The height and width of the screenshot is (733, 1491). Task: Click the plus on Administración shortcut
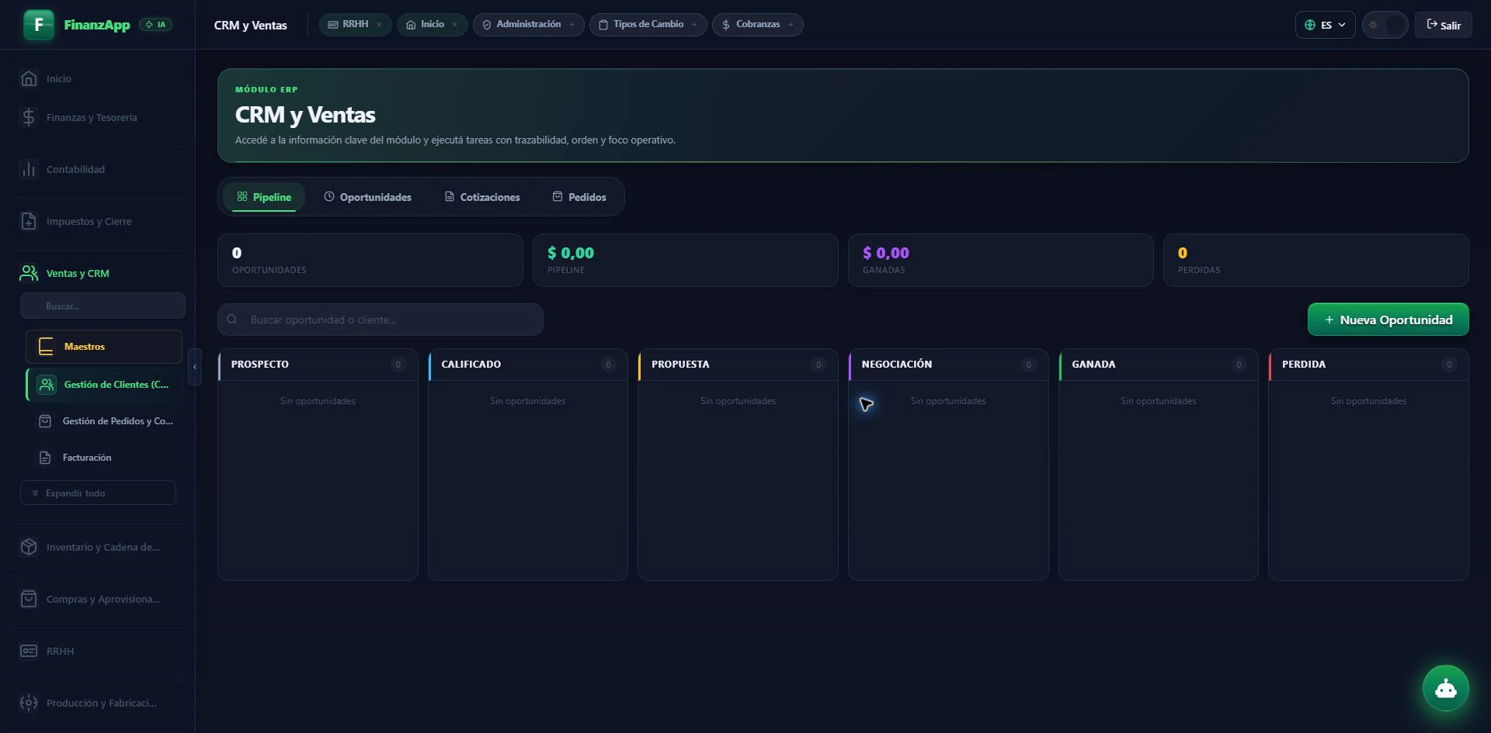tap(572, 25)
